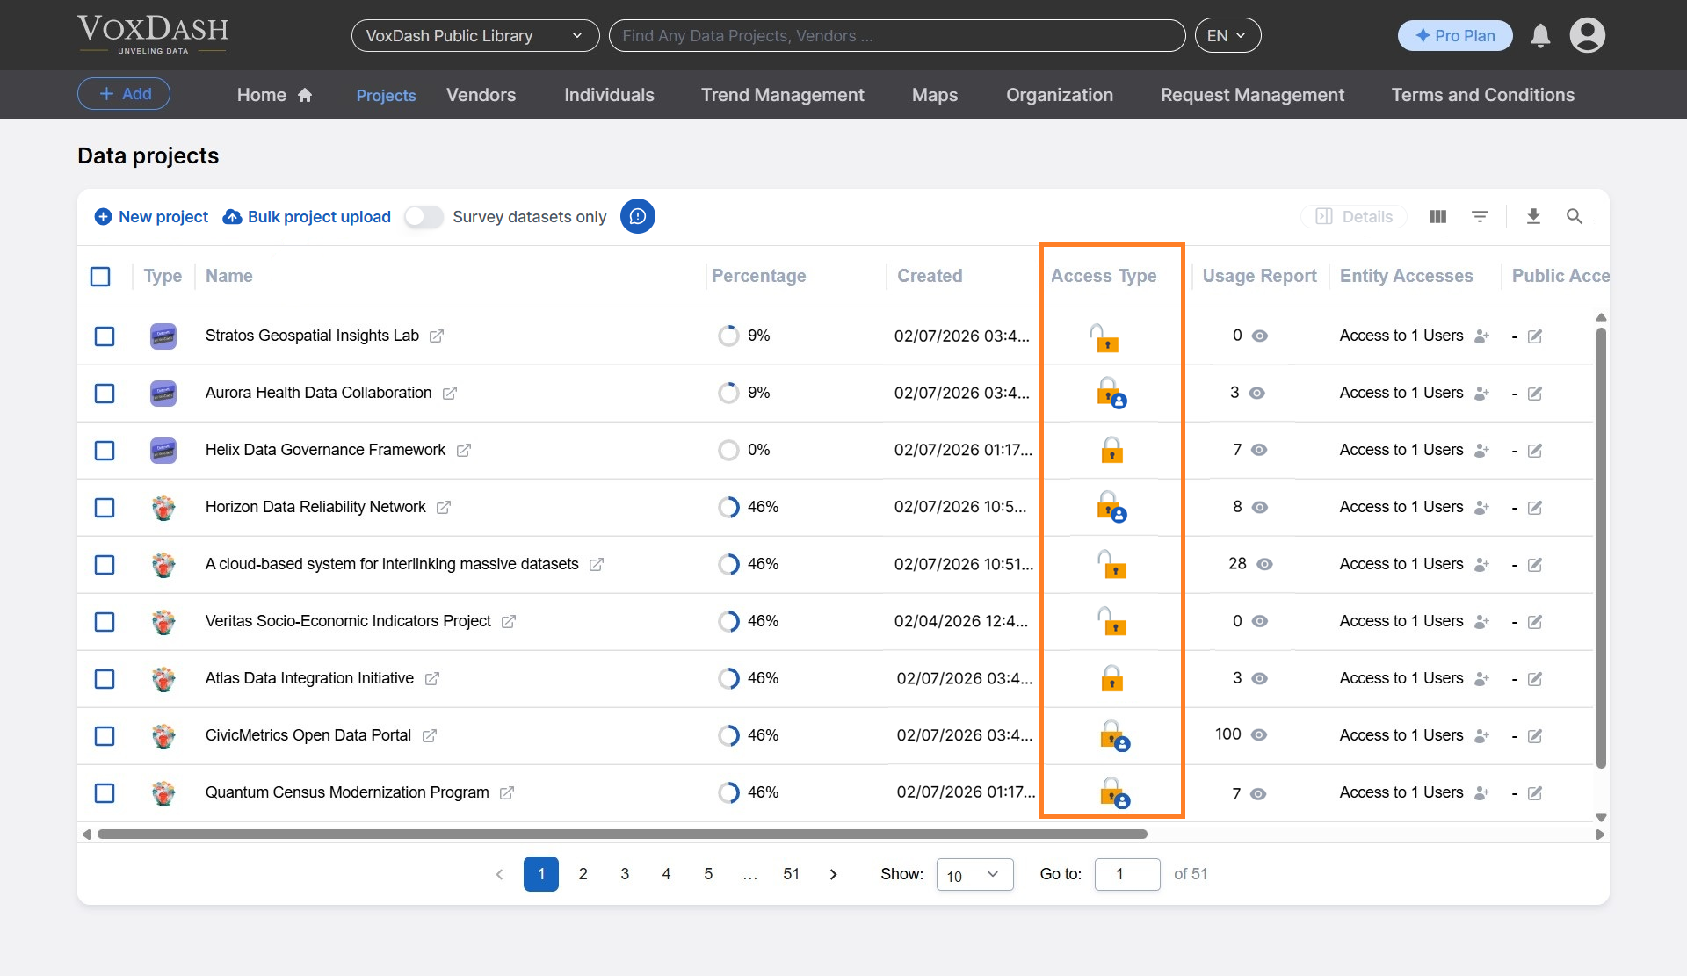The height and width of the screenshot is (976, 1687).
Task: Open the Show page size dropdown
Action: pos(974,874)
